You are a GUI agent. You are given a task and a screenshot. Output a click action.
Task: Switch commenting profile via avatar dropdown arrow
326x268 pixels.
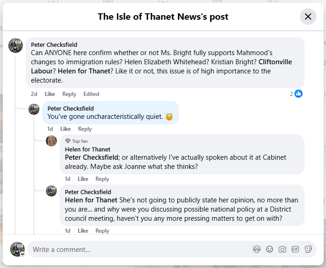pos(22,254)
